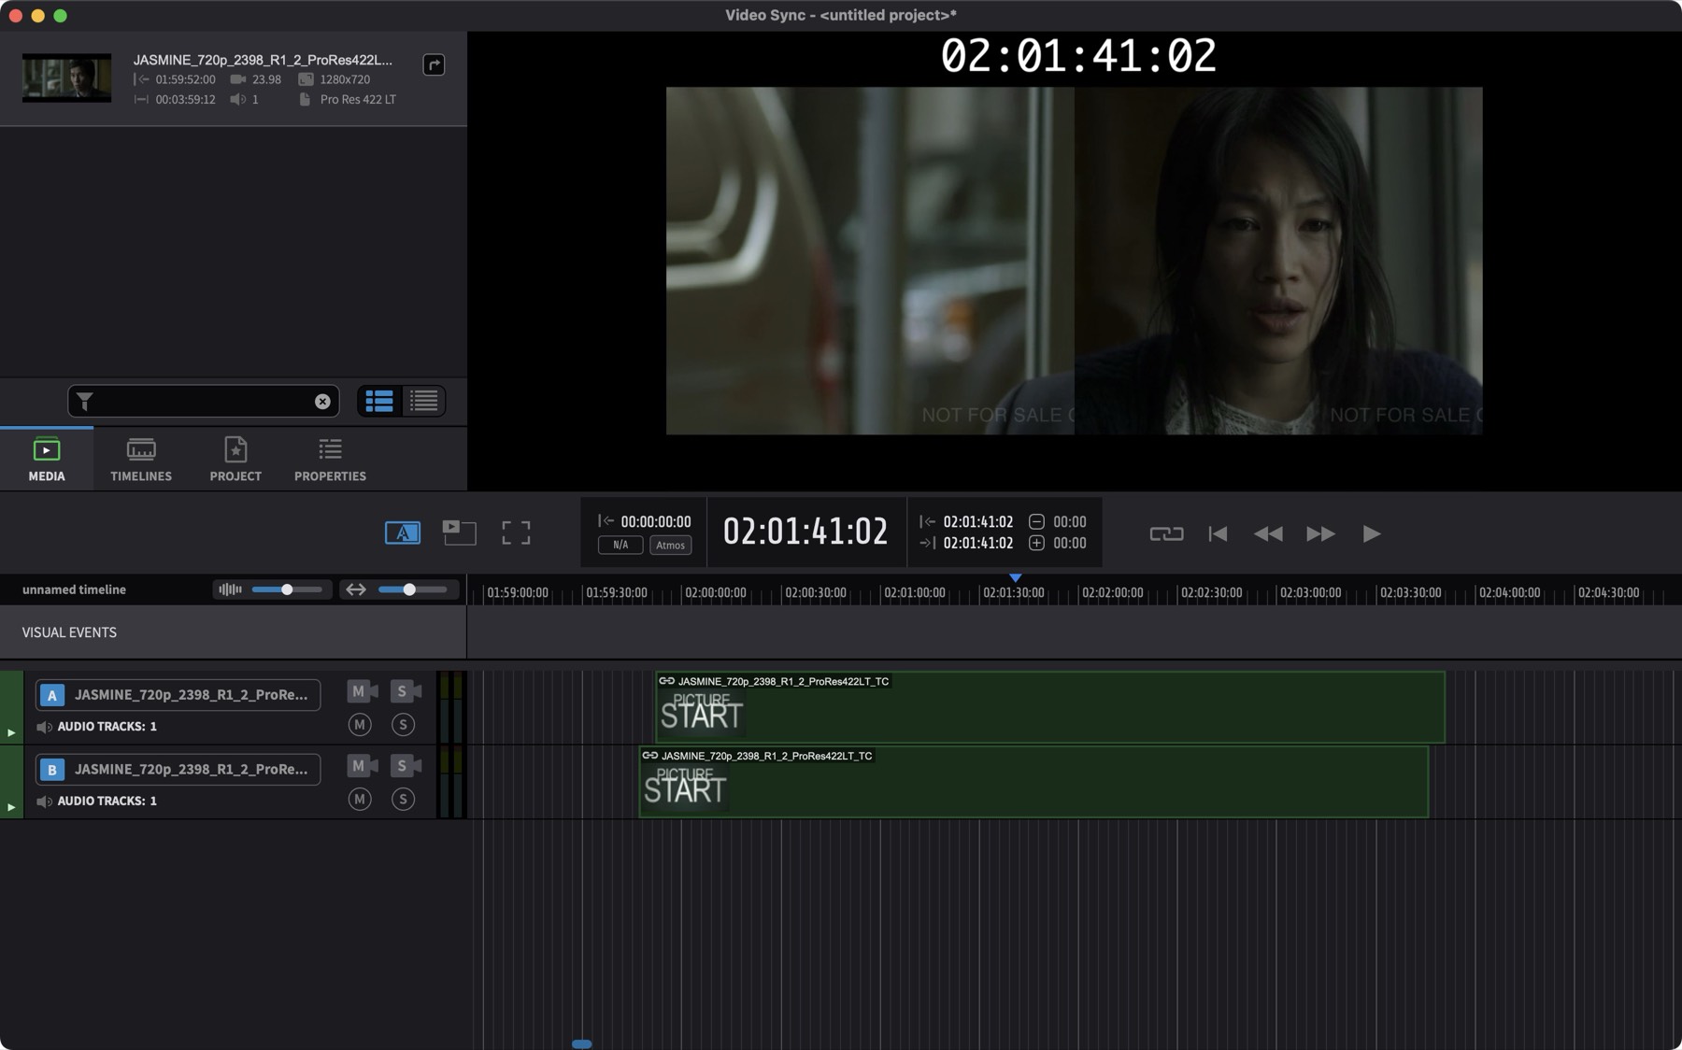Start playback with the play button
Screen dimensions: 1682x1050
pyautogui.click(x=1372, y=534)
